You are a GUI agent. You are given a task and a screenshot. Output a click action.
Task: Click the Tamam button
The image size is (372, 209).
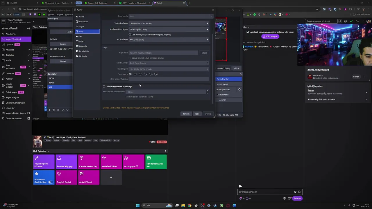pos(186,114)
